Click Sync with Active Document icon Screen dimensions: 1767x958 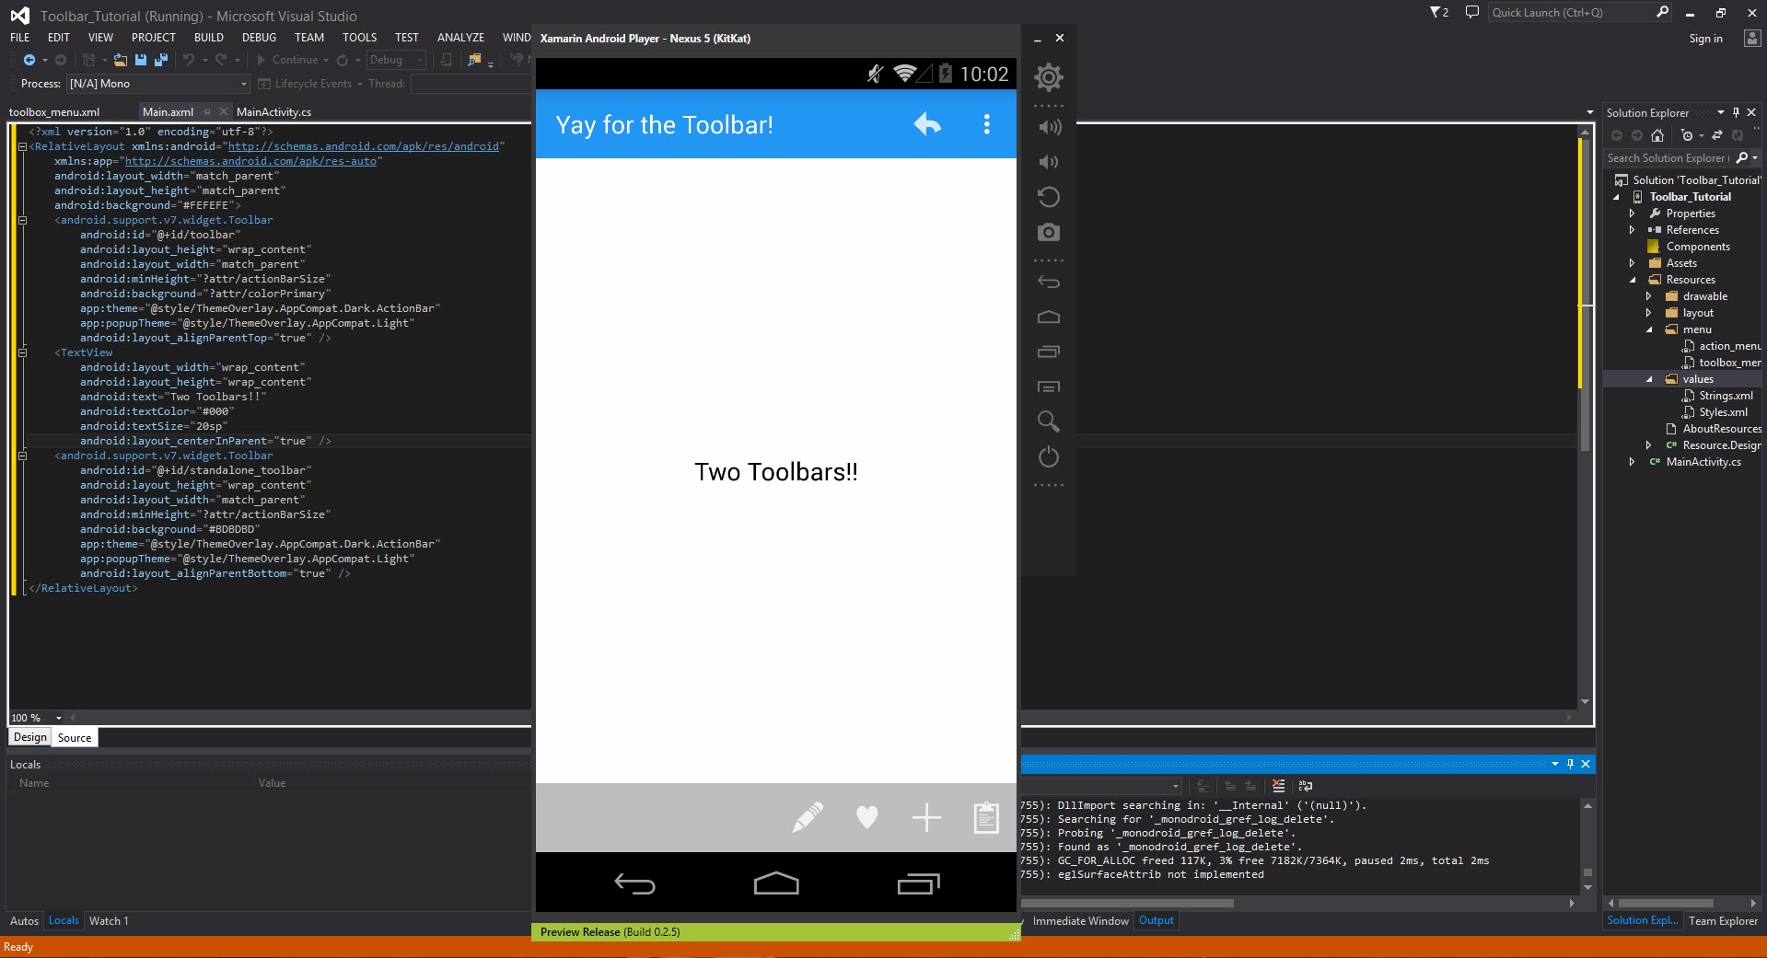(x=1717, y=135)
